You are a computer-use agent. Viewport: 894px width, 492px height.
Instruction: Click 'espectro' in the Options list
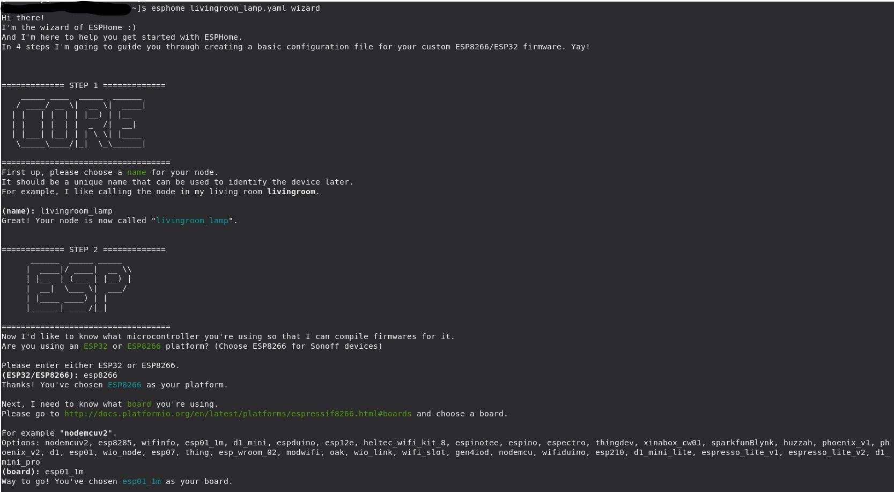click(x=566, y=443)
